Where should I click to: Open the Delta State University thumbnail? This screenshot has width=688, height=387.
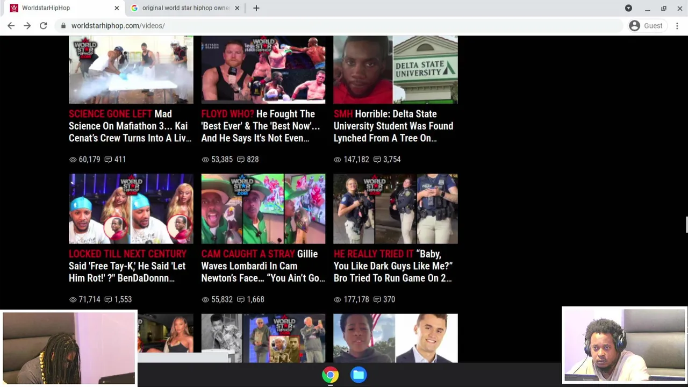[x=396, y=69]
